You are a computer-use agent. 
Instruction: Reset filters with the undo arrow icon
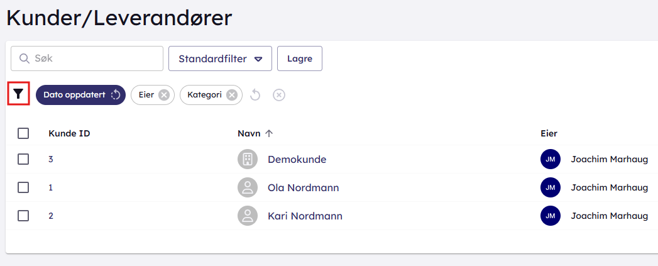[255, 95]
